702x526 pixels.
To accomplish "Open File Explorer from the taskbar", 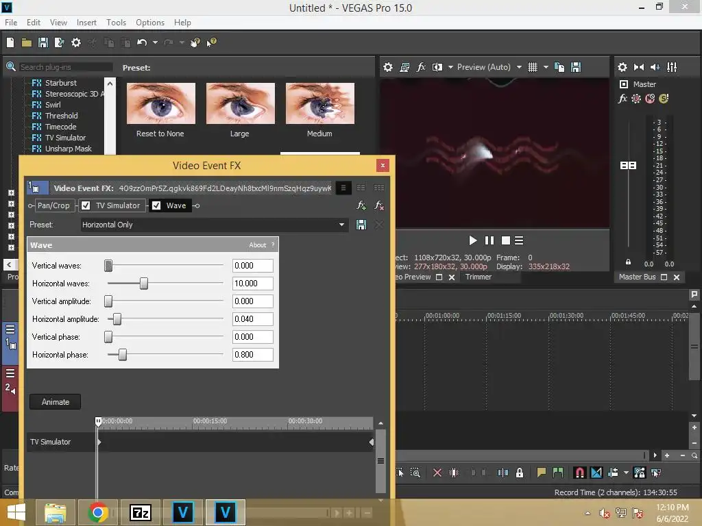I will tap(55, 512).
